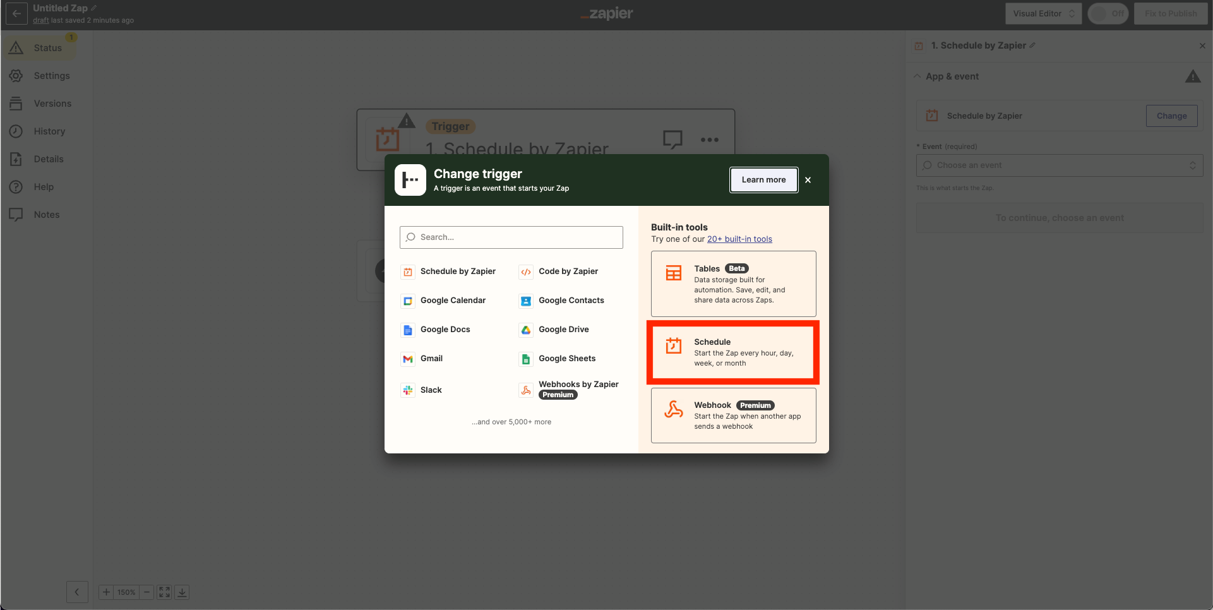Select Gmail app

(422, 359)
